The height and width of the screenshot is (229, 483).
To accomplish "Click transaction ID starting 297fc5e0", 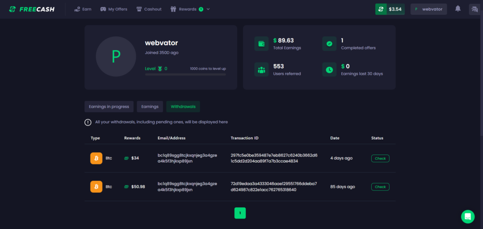I will (x=274, y=158).
